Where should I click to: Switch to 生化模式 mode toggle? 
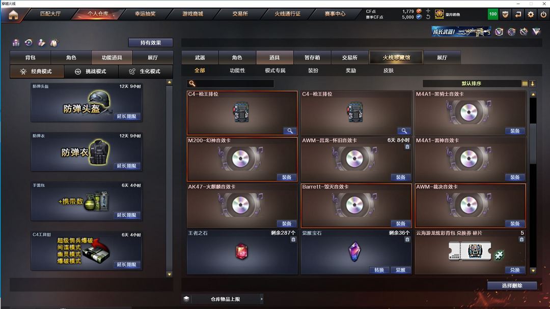point(145,71)
